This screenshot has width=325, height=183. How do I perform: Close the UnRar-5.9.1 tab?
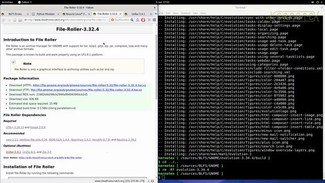[151, 14]
